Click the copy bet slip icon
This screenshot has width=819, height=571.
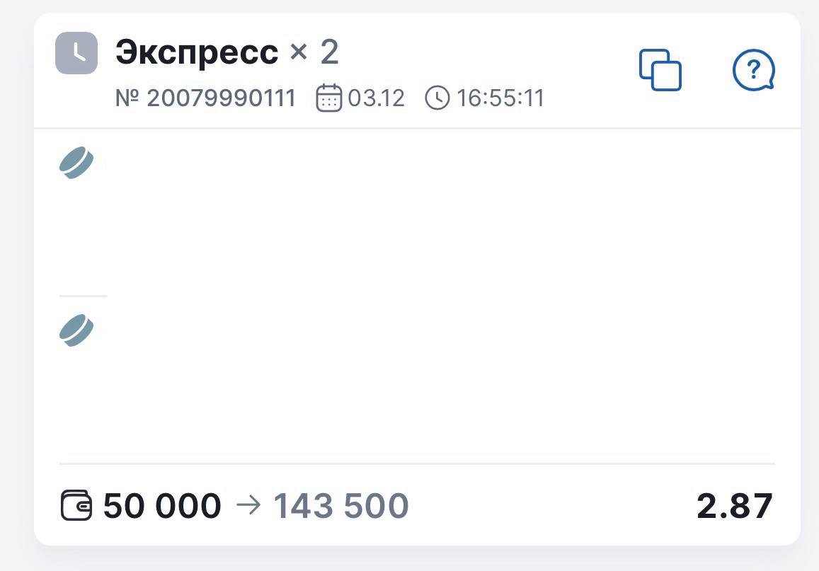tap(660, 69)
